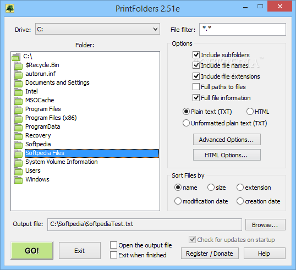Select the ProgramData folder name
Image resolution: width=296 pixels, height=270 pixels.
(x=43, y=126)
